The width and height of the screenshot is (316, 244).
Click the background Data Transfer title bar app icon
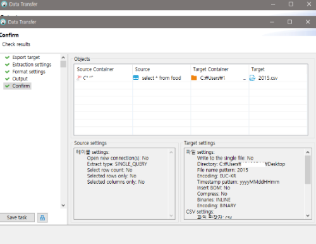(x=4, y=4)
